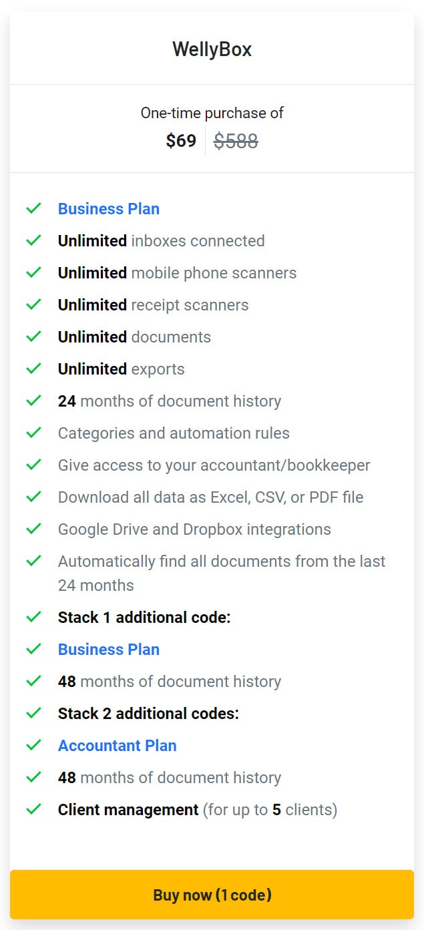Click the $69 price text
The height and width of the screenshot is (930, 424).
coord(181,141)
